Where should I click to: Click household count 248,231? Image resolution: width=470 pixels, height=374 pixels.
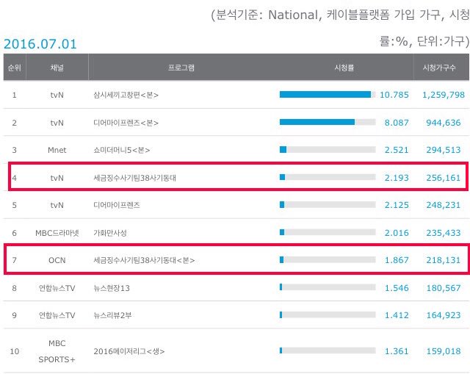point(444,205)
